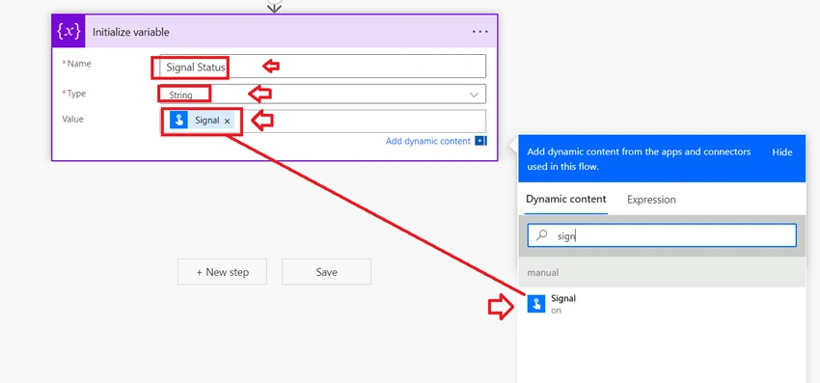This screenshot has height=383, width=820.
Task: Click the dynamic content search box
Action: [662, 235]
